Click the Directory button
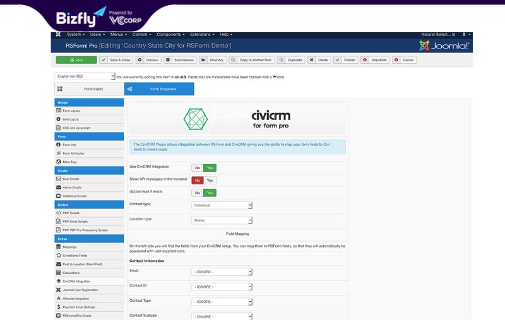The height and width of the screenshot is (320, 505). coord(213,60)
